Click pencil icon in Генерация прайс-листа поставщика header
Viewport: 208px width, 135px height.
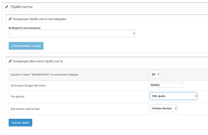[x=10, y=19]
